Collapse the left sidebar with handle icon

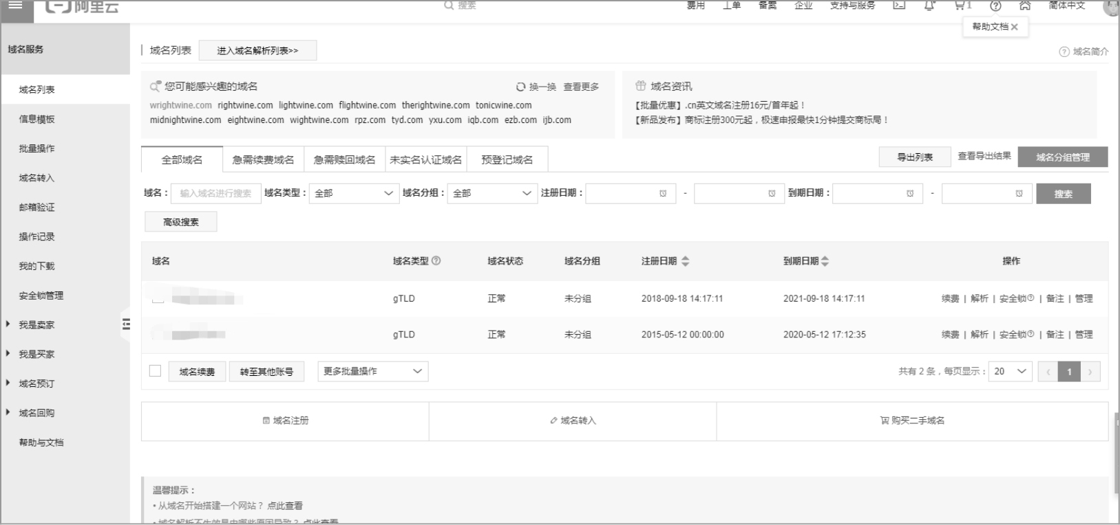click(126, 324)
